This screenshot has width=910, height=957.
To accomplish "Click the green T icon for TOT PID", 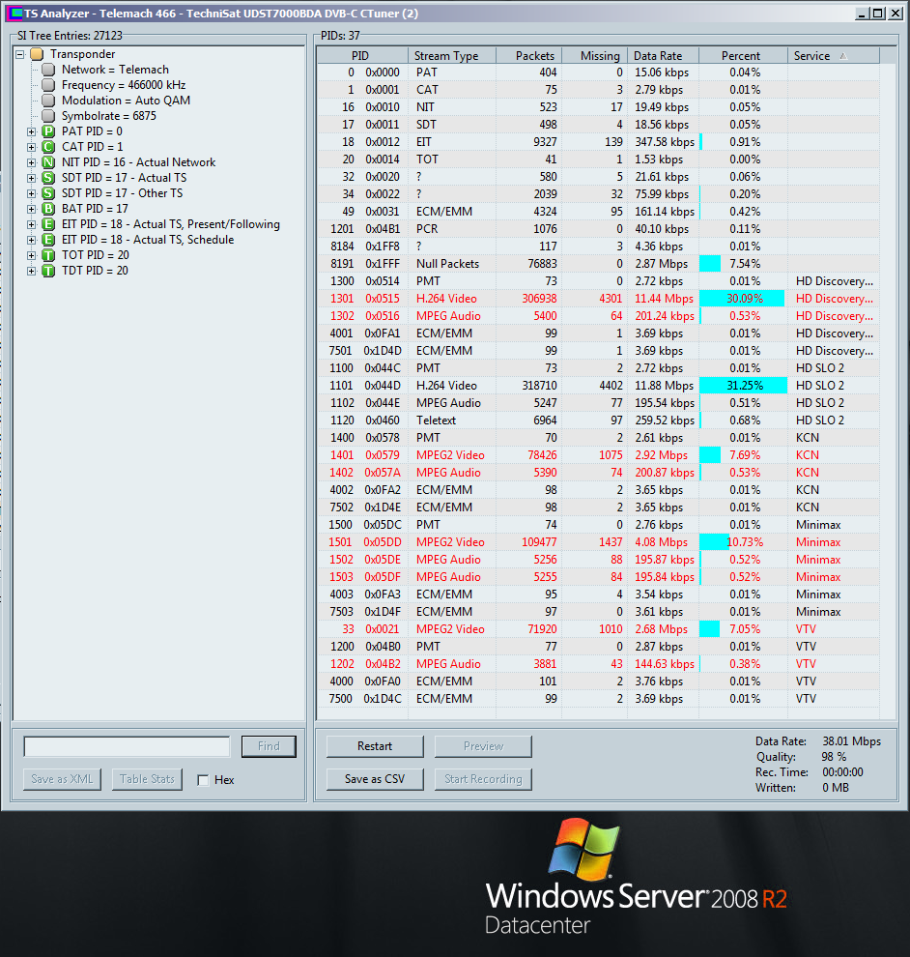I will [49, 255].
